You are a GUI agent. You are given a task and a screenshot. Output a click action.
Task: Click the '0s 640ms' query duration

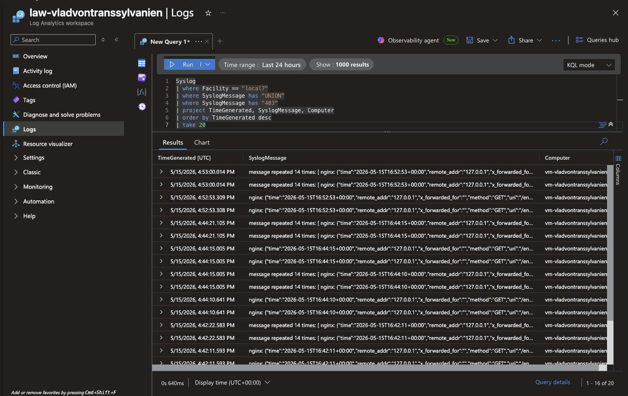(173, 383)
